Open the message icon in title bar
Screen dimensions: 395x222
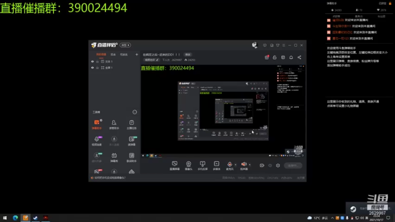tap(265, 45)
